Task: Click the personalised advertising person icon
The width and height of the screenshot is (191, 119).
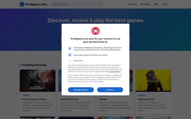Action: pyautogui.click(x=70, y=48)
